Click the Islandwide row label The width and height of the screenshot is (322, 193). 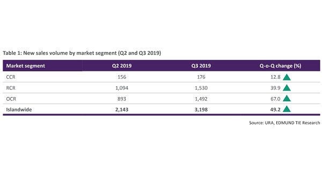pos(19,109)
